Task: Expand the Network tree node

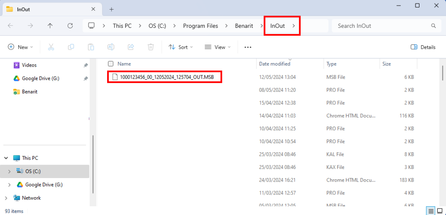Action: (10, 198)
